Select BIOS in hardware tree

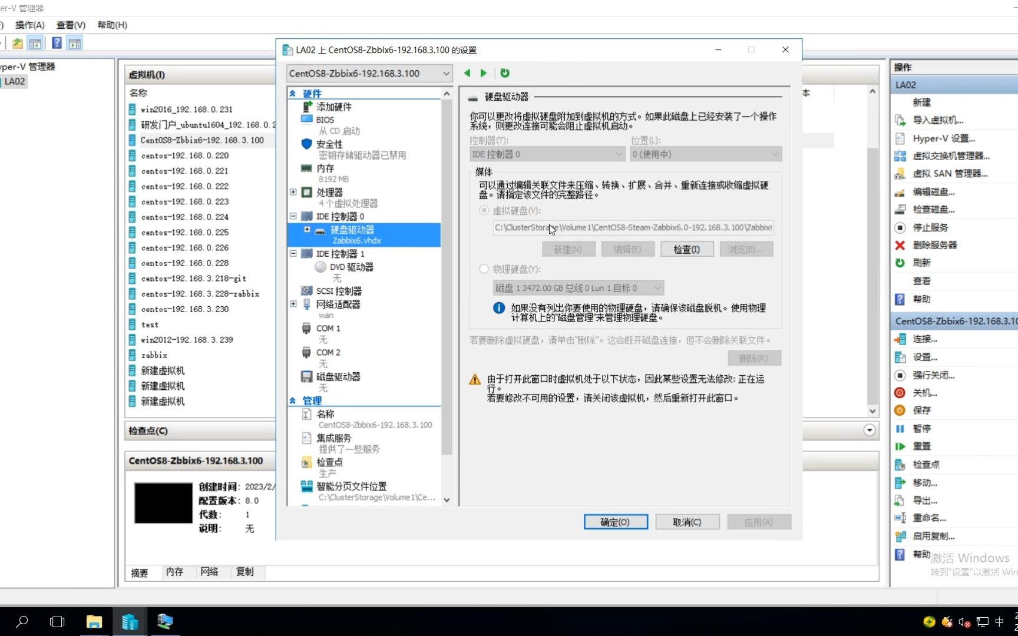tap(325, 120)
